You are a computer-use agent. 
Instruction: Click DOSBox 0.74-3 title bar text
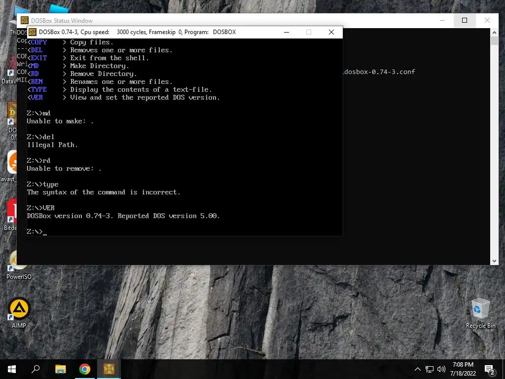pos(137,32)
